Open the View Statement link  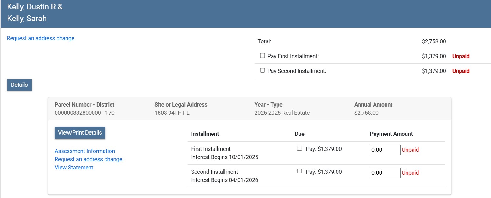[74, 168]
